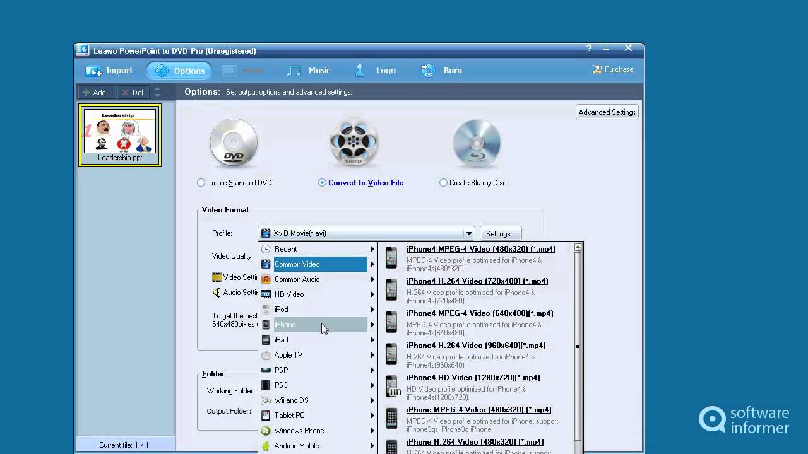Click the Blu-ray disc icon
Image resolution: width=808 pixels, height=454 pixels.
coord(477,143)
